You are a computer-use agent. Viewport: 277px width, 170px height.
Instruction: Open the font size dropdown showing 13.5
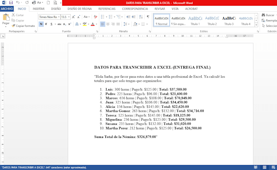click(69, 17)
